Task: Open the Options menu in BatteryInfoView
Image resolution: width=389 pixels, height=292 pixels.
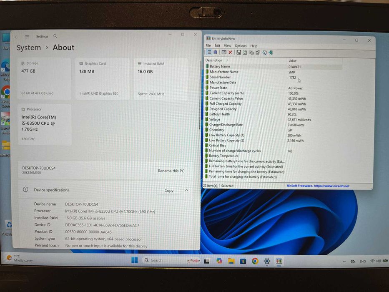Action: pos(241,46)
